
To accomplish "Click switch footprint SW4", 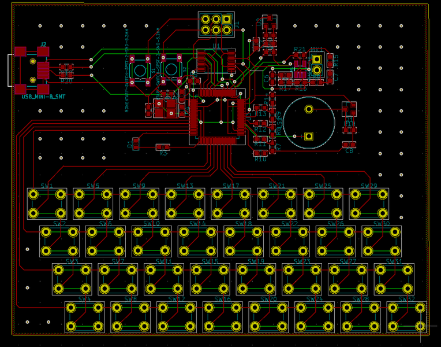I will [x=84, y=317].
